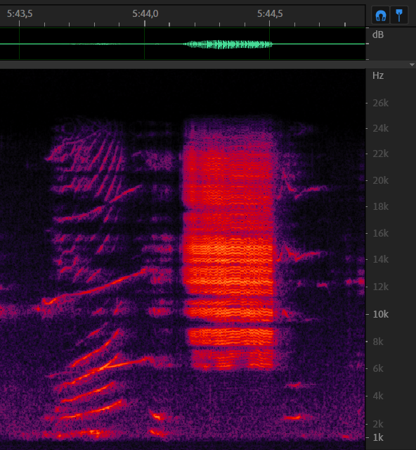Click the 26k mark on frequency scale
Image resolution: width=416 pixels, height=450 pixels.
380,103
